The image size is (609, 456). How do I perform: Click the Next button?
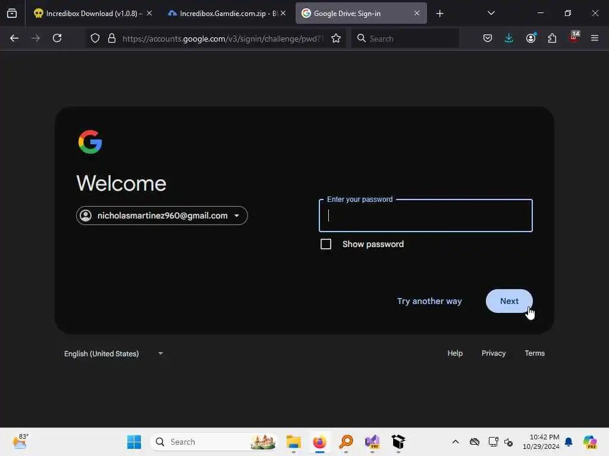(509, 301)
